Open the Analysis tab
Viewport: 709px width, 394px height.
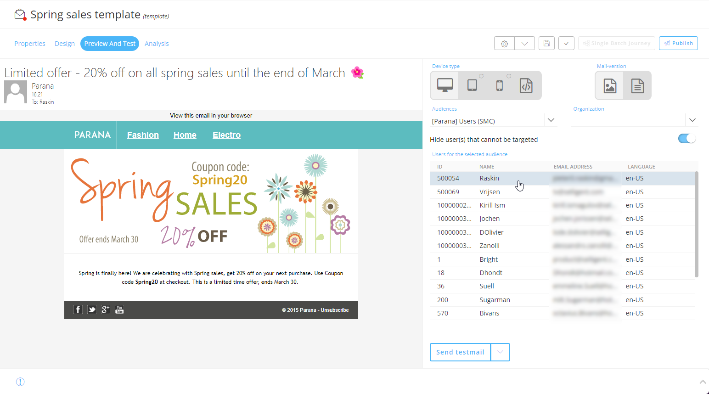tap(157, 44)
